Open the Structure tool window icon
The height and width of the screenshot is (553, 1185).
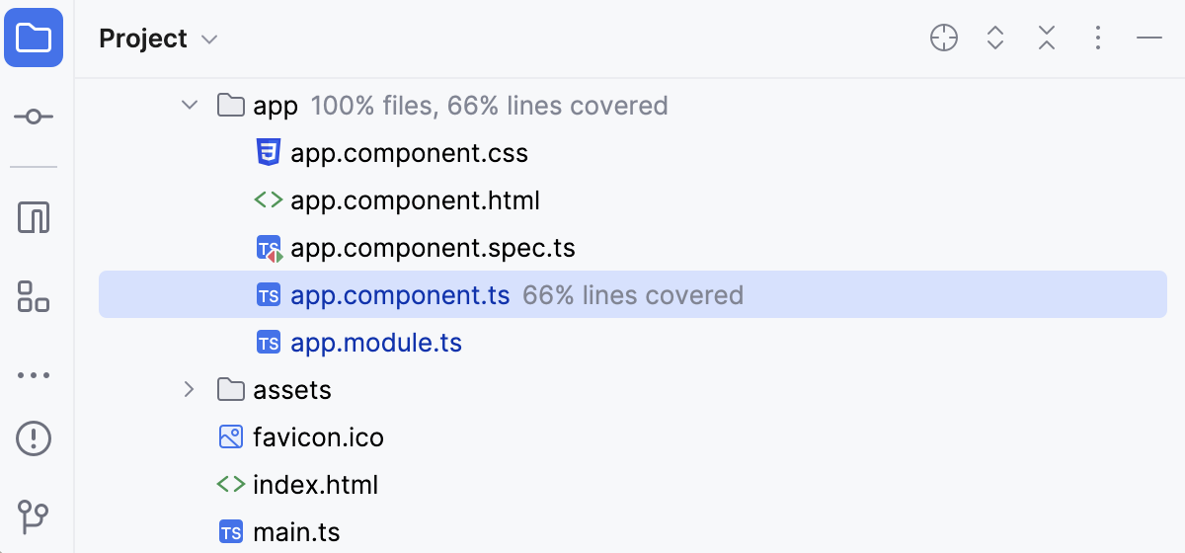click(x=34, y=296)
